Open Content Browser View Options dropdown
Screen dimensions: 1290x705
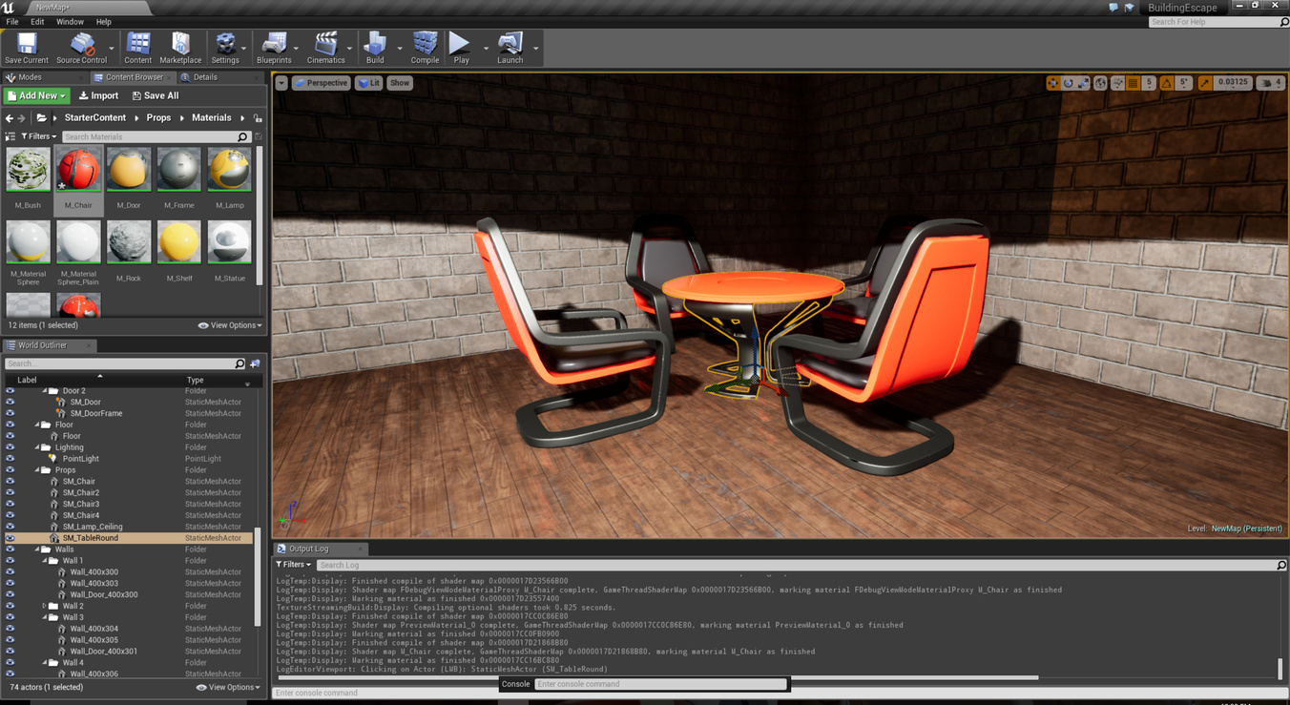(230, 325)
